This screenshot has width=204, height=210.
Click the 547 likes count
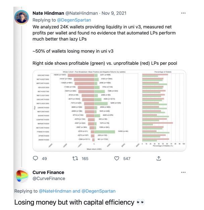click(x=126, y=158)
